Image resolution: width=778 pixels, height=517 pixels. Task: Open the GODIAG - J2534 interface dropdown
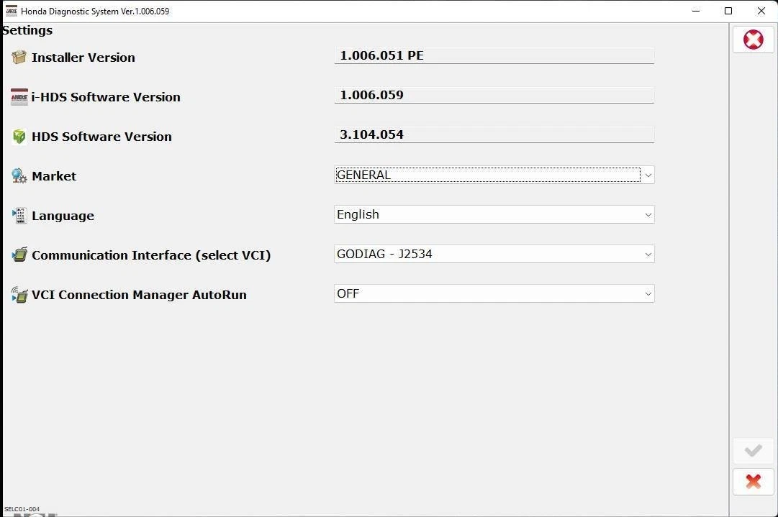pyautogui.click(x=494, y=255)
